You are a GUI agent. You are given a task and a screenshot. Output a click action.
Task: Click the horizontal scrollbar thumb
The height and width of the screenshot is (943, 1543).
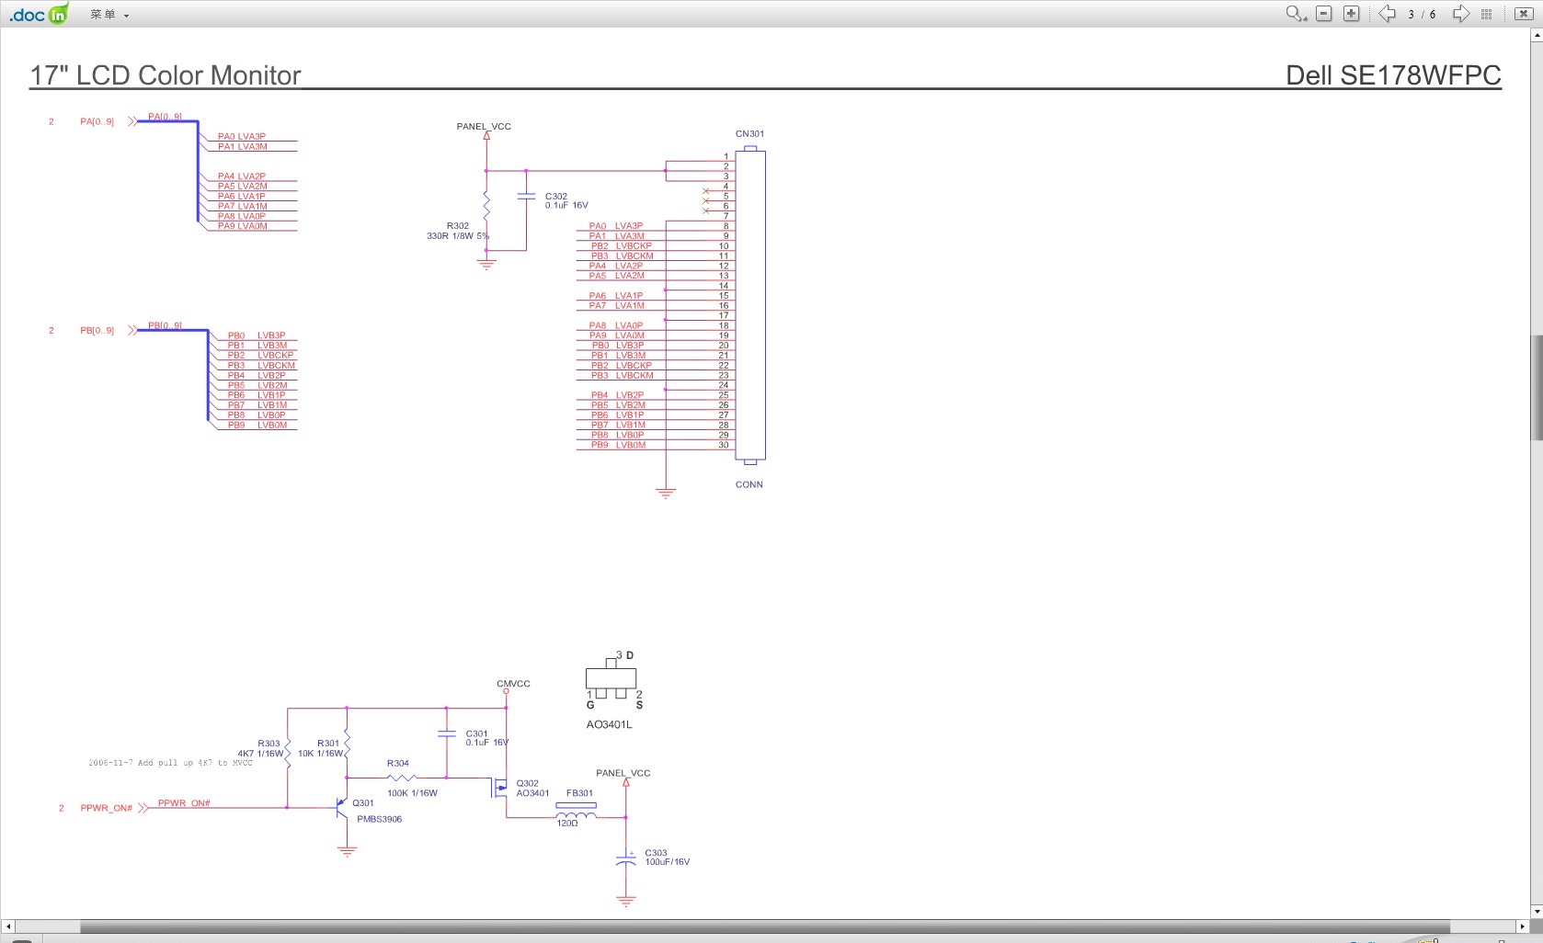point(765,926)
